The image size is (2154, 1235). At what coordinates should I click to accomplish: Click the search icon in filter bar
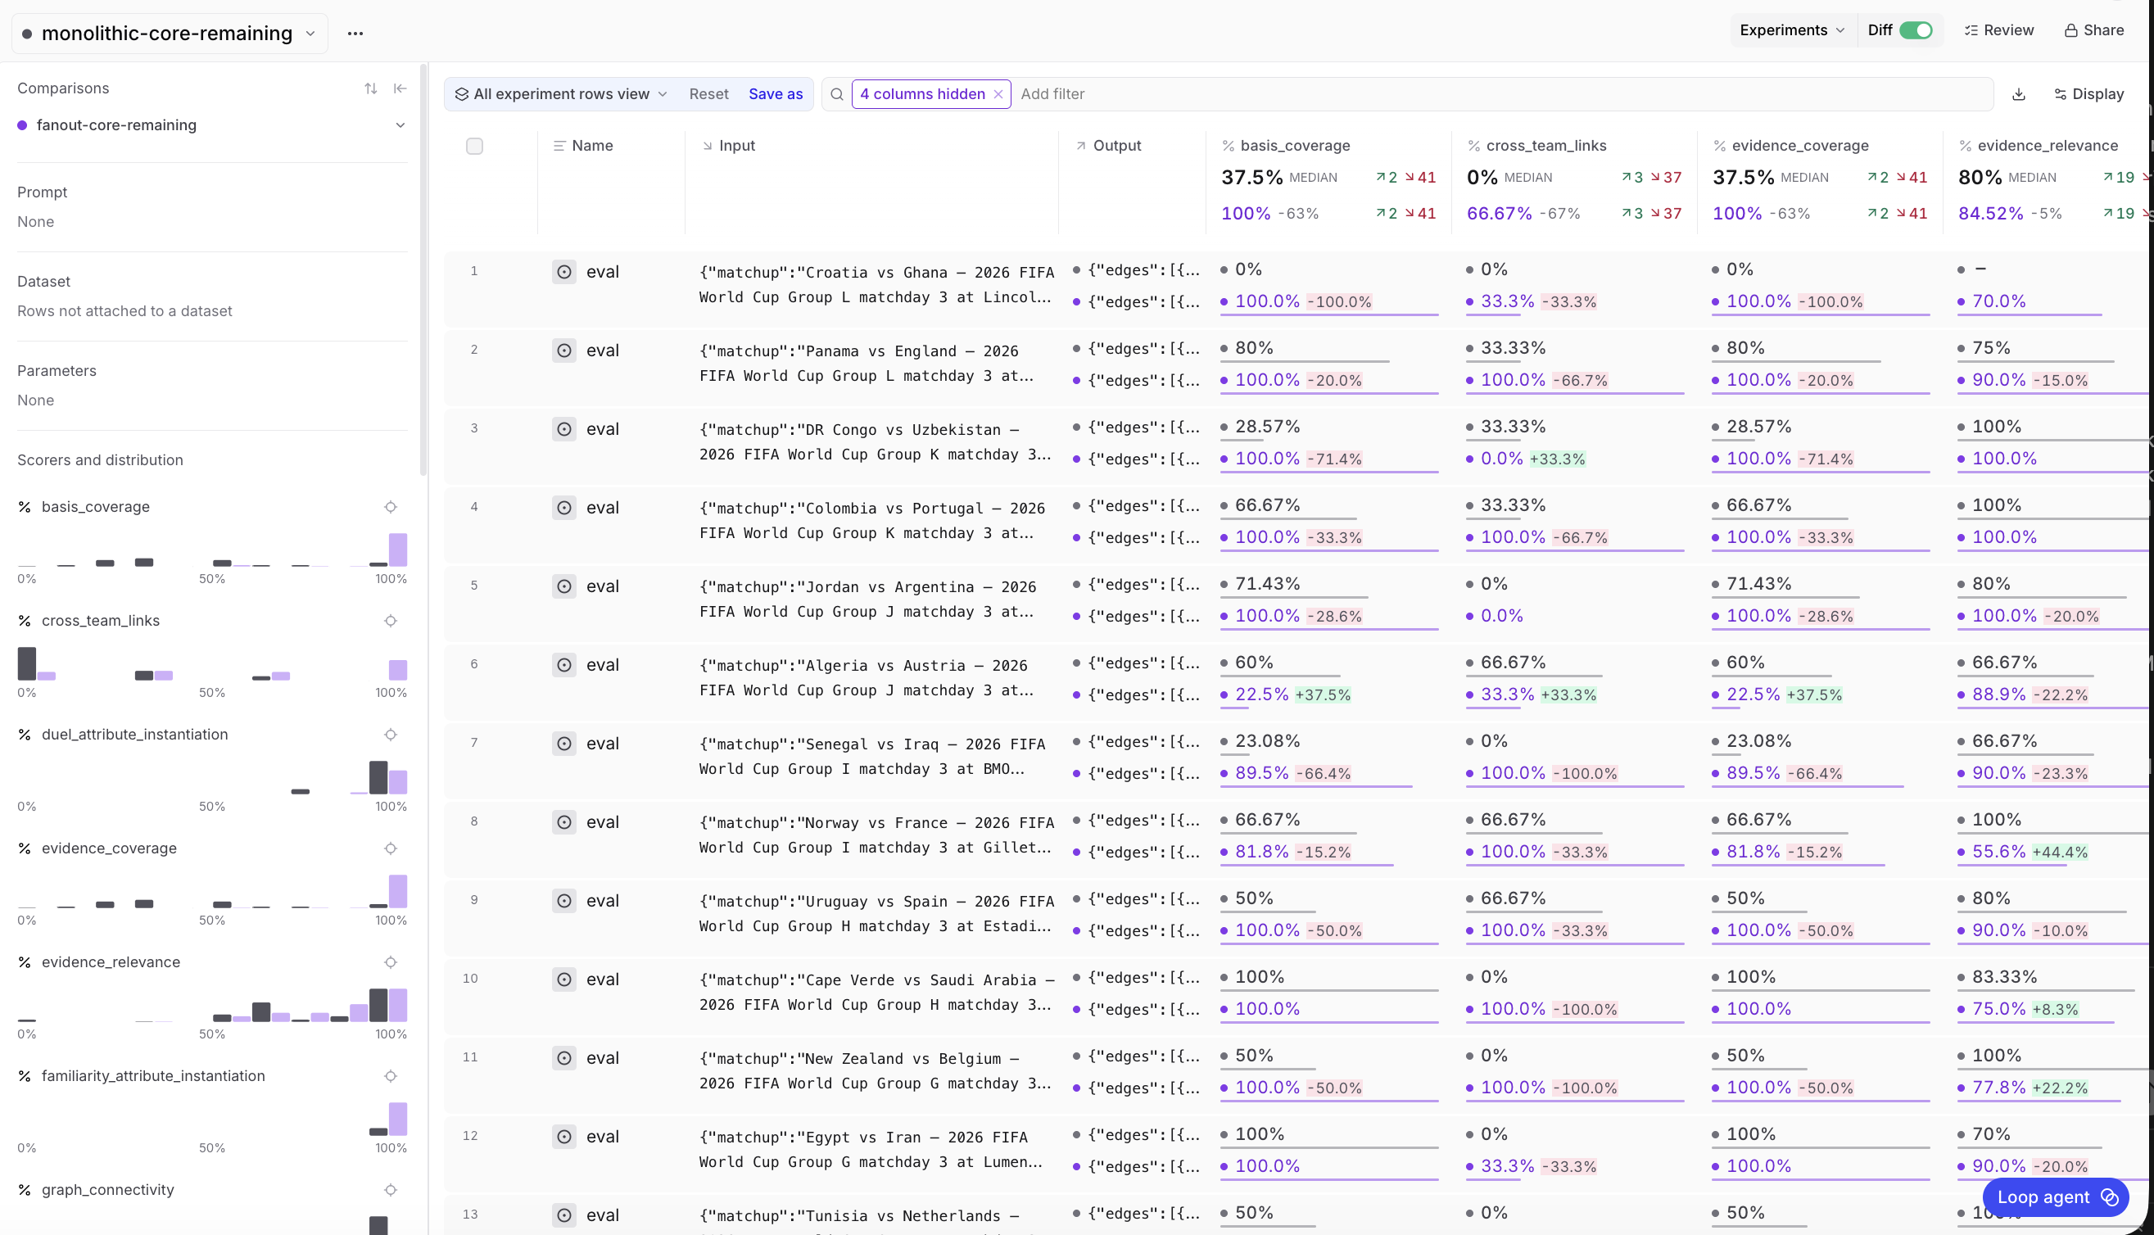[837, 94]
